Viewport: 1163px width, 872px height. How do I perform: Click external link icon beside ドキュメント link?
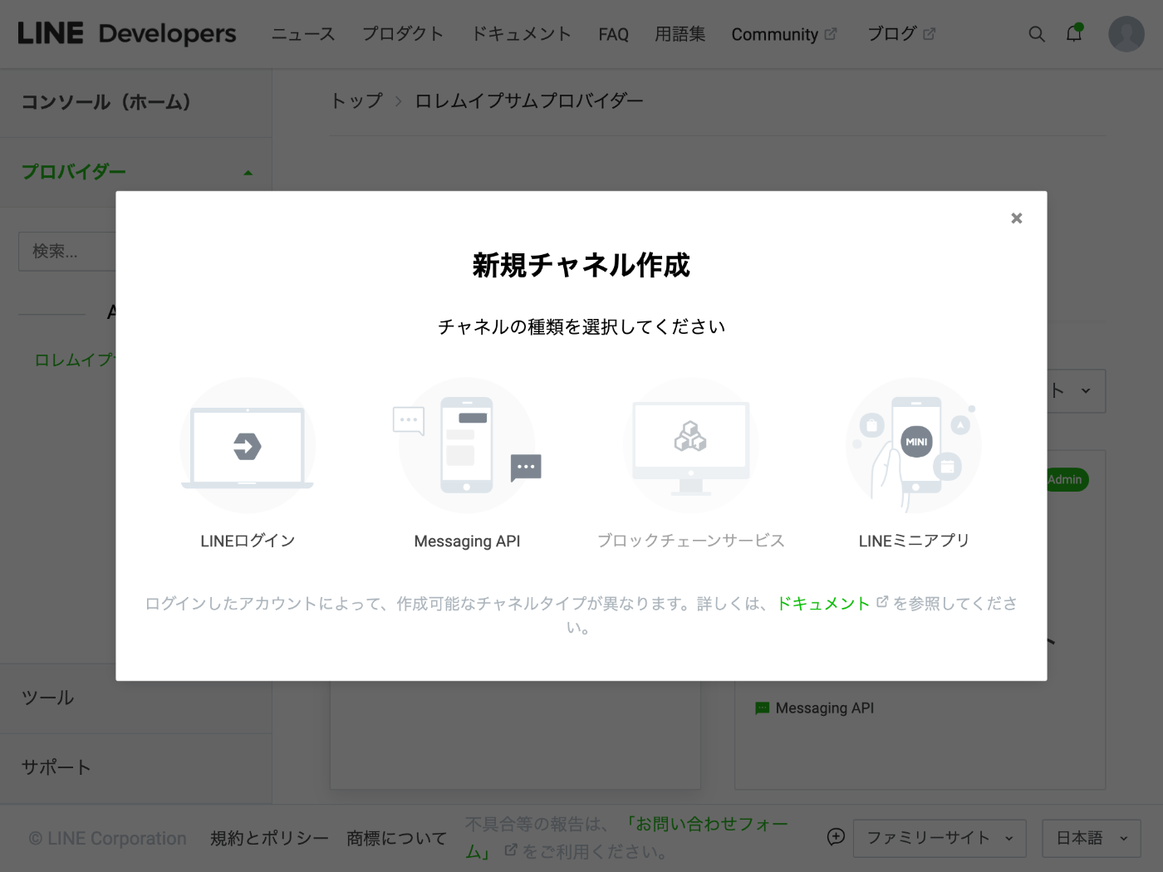pos(882,602)
